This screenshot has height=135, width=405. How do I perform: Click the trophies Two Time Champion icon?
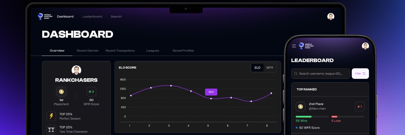click(x=51, y=129)
